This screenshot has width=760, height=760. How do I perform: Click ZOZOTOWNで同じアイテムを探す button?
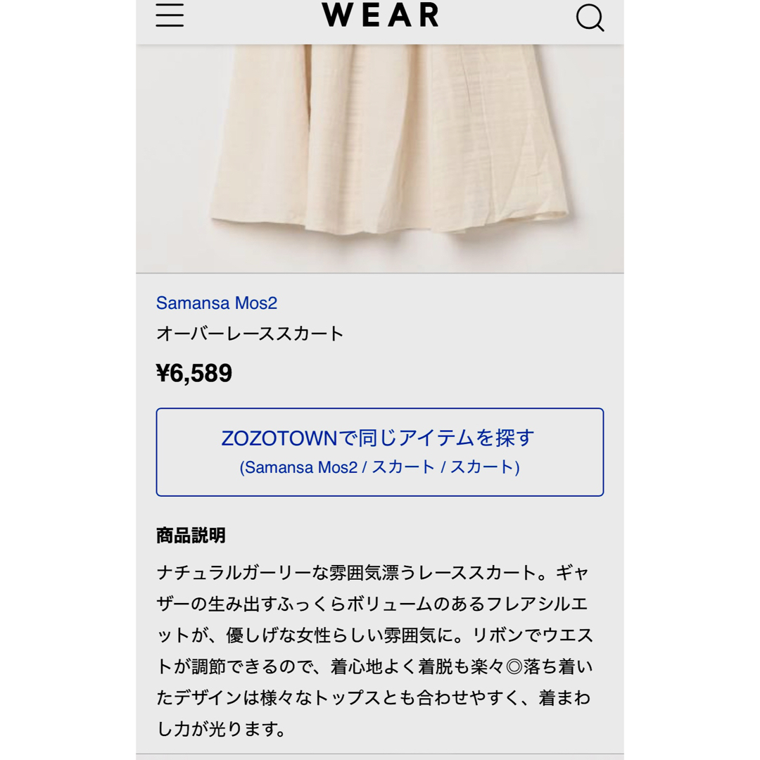click(380, 452)
